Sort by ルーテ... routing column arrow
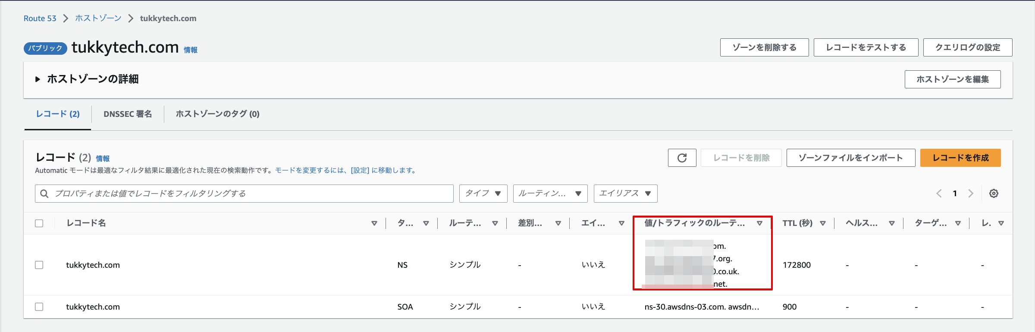Image resolution: width=1035 pixels, height=332 pixels. pyautogui.click(x=495, y=223)
